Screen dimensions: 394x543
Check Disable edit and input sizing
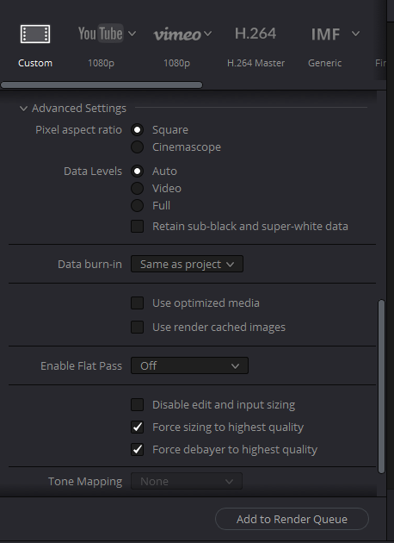[x=137, y=404]
